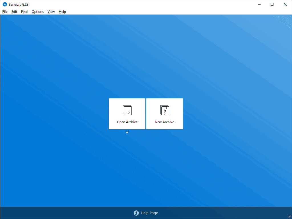
Task: Minimize the Bandizip window
Action: [259, 4]
